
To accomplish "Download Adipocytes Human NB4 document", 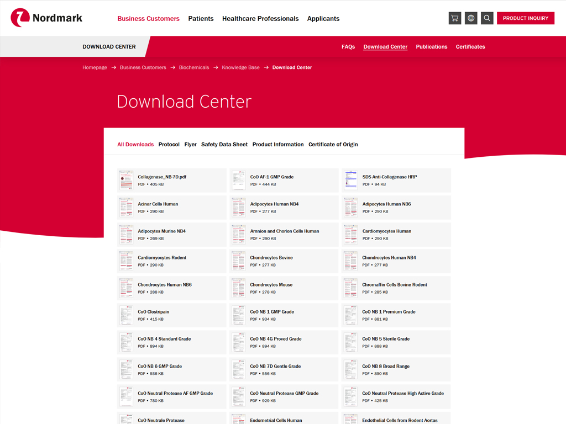I will (274, 204).
